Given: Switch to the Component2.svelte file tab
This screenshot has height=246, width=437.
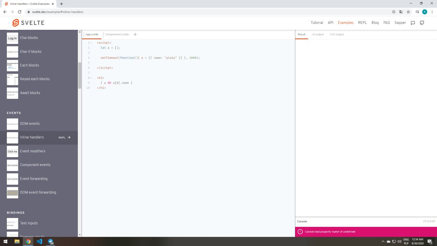Looking at the screenshot, I should (x=117, y=35).
